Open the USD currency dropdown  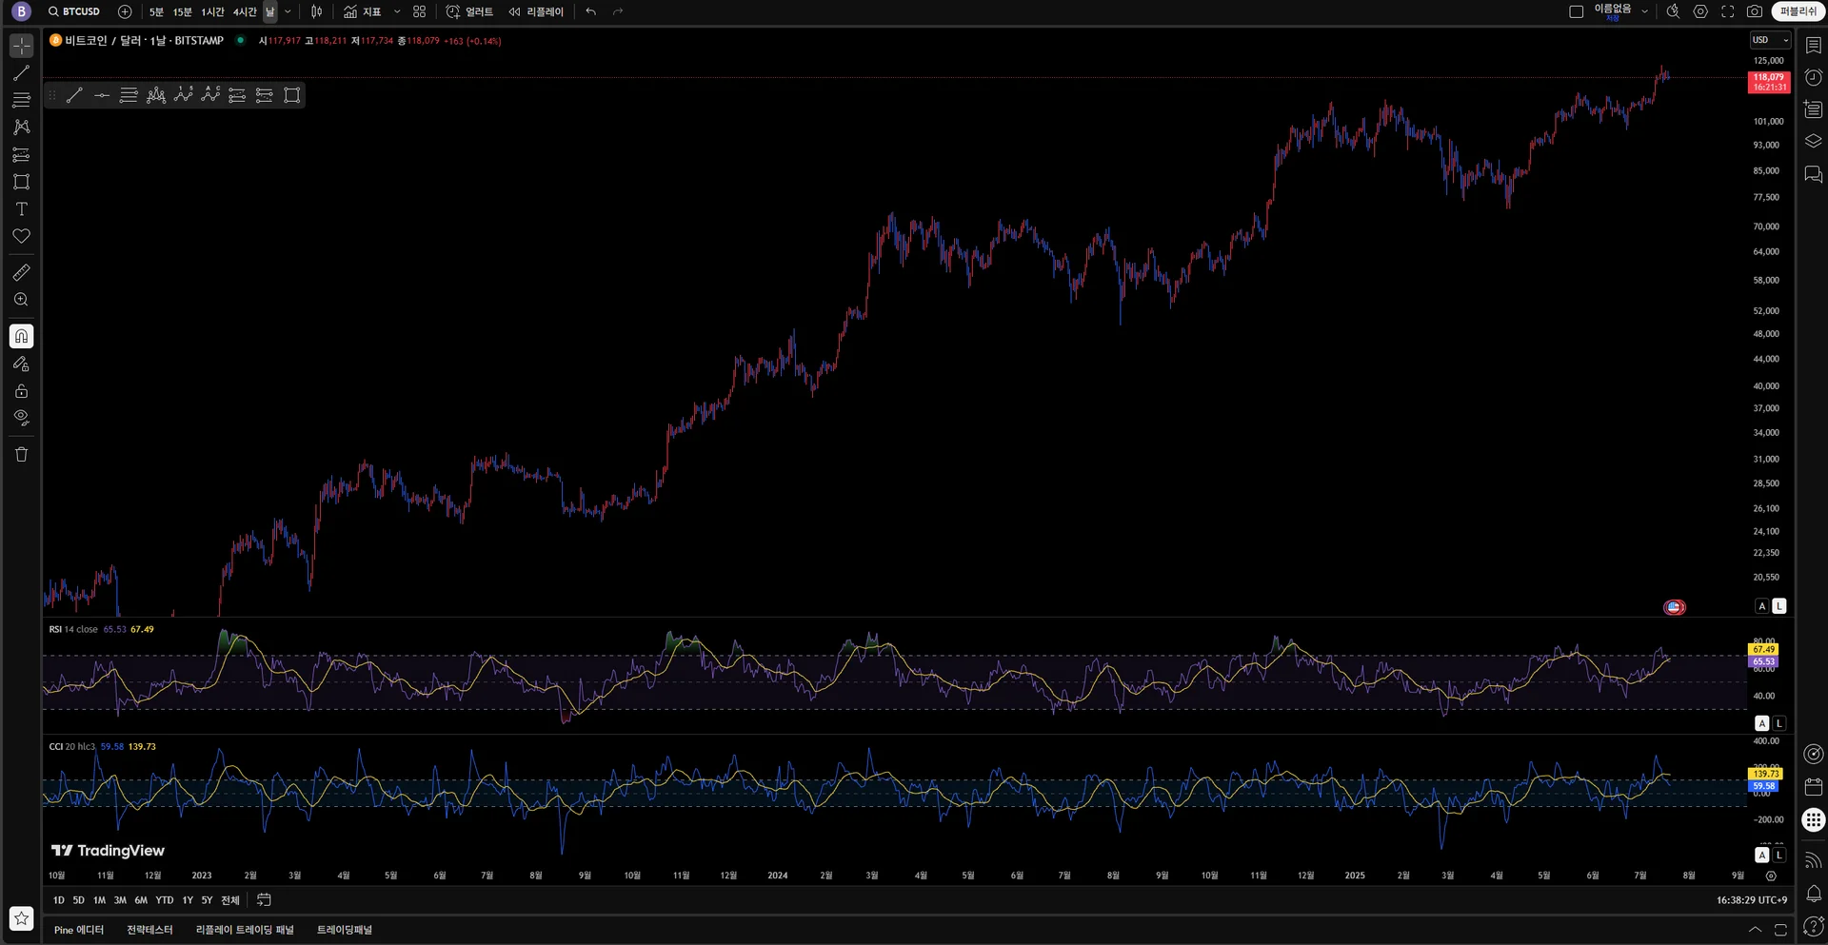click(x=1770, y=40)
